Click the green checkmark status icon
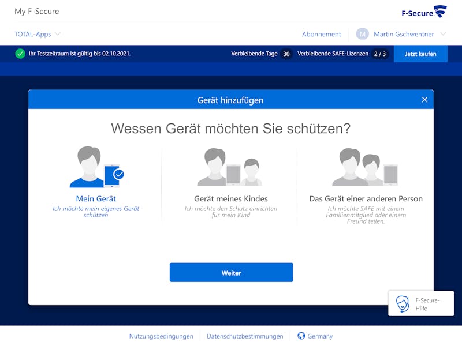462x346 pixels. (x=20, y=54)
